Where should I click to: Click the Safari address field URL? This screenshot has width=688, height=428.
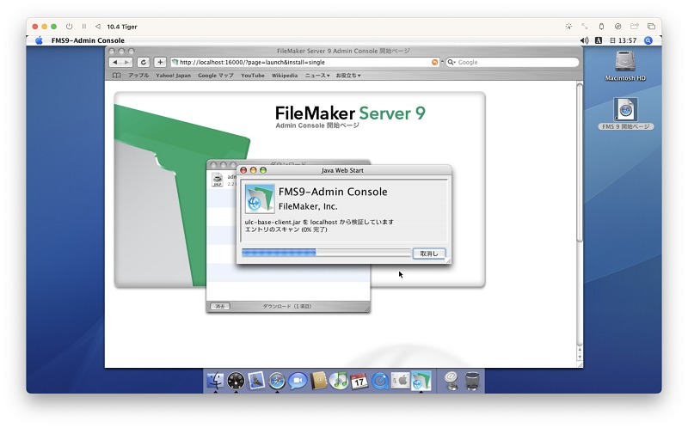(252, 62)
